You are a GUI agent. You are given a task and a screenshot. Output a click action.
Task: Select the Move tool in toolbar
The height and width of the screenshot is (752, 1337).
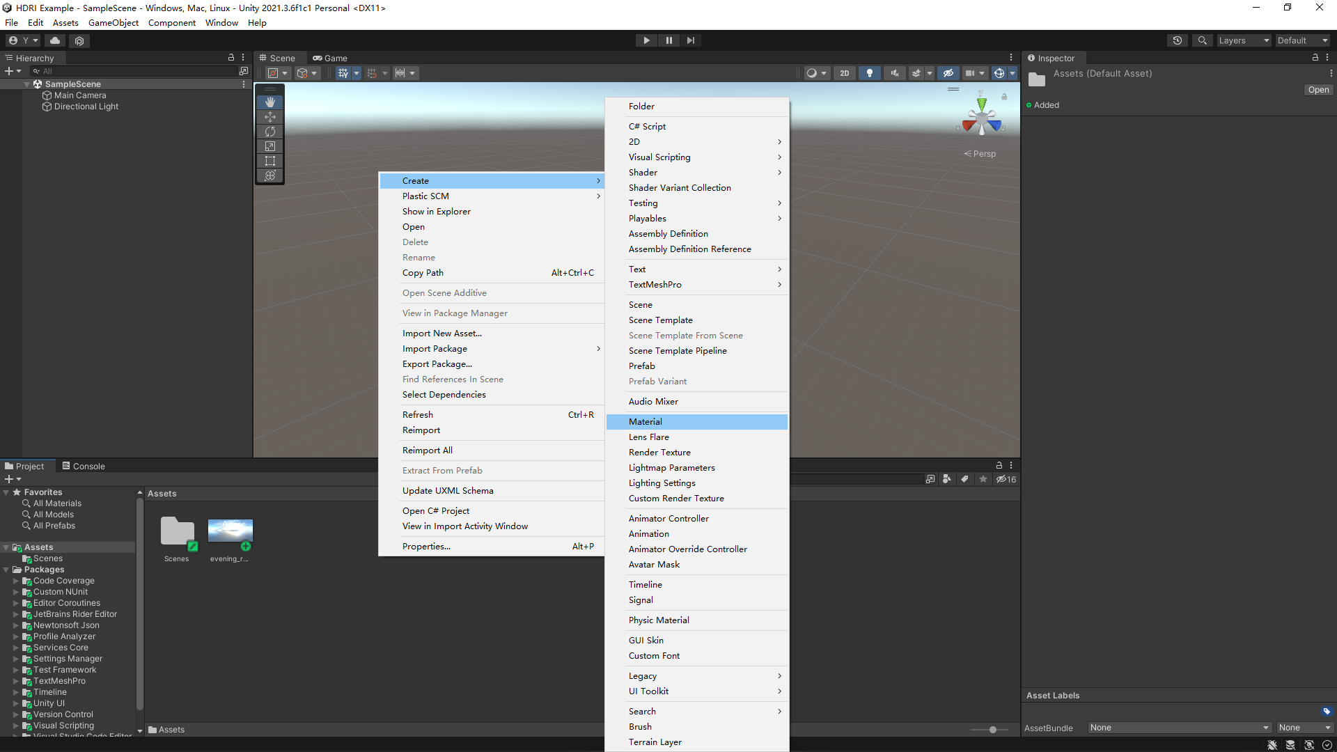(270, 116)
